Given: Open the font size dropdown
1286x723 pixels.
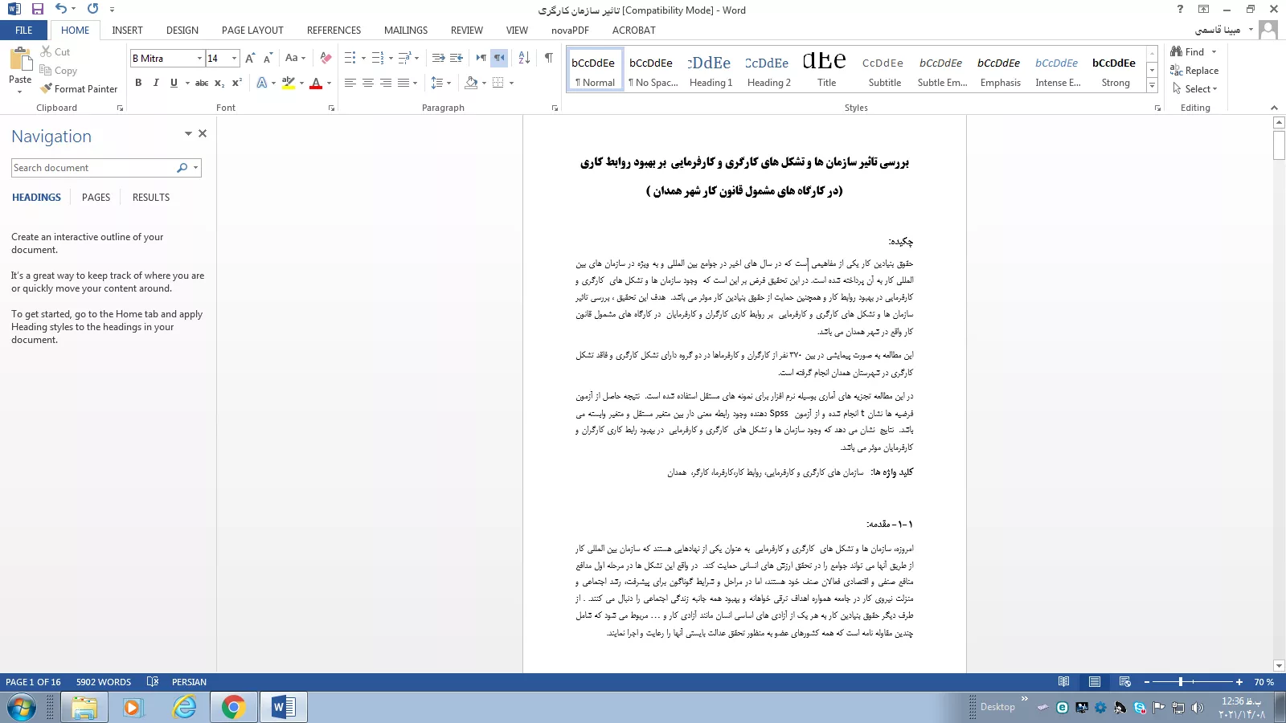Looking at the screenshot, I should (234, 58).
